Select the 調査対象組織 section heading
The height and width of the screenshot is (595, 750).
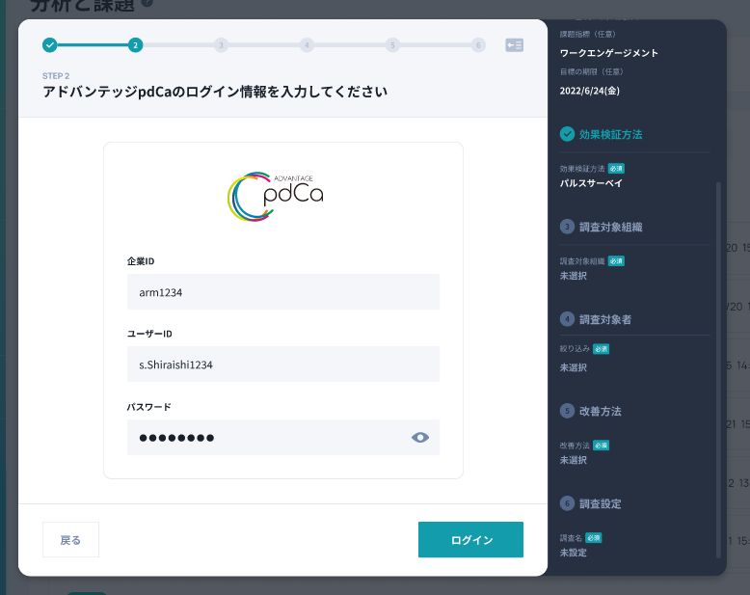pyautogui.click(x=611, y=227)
